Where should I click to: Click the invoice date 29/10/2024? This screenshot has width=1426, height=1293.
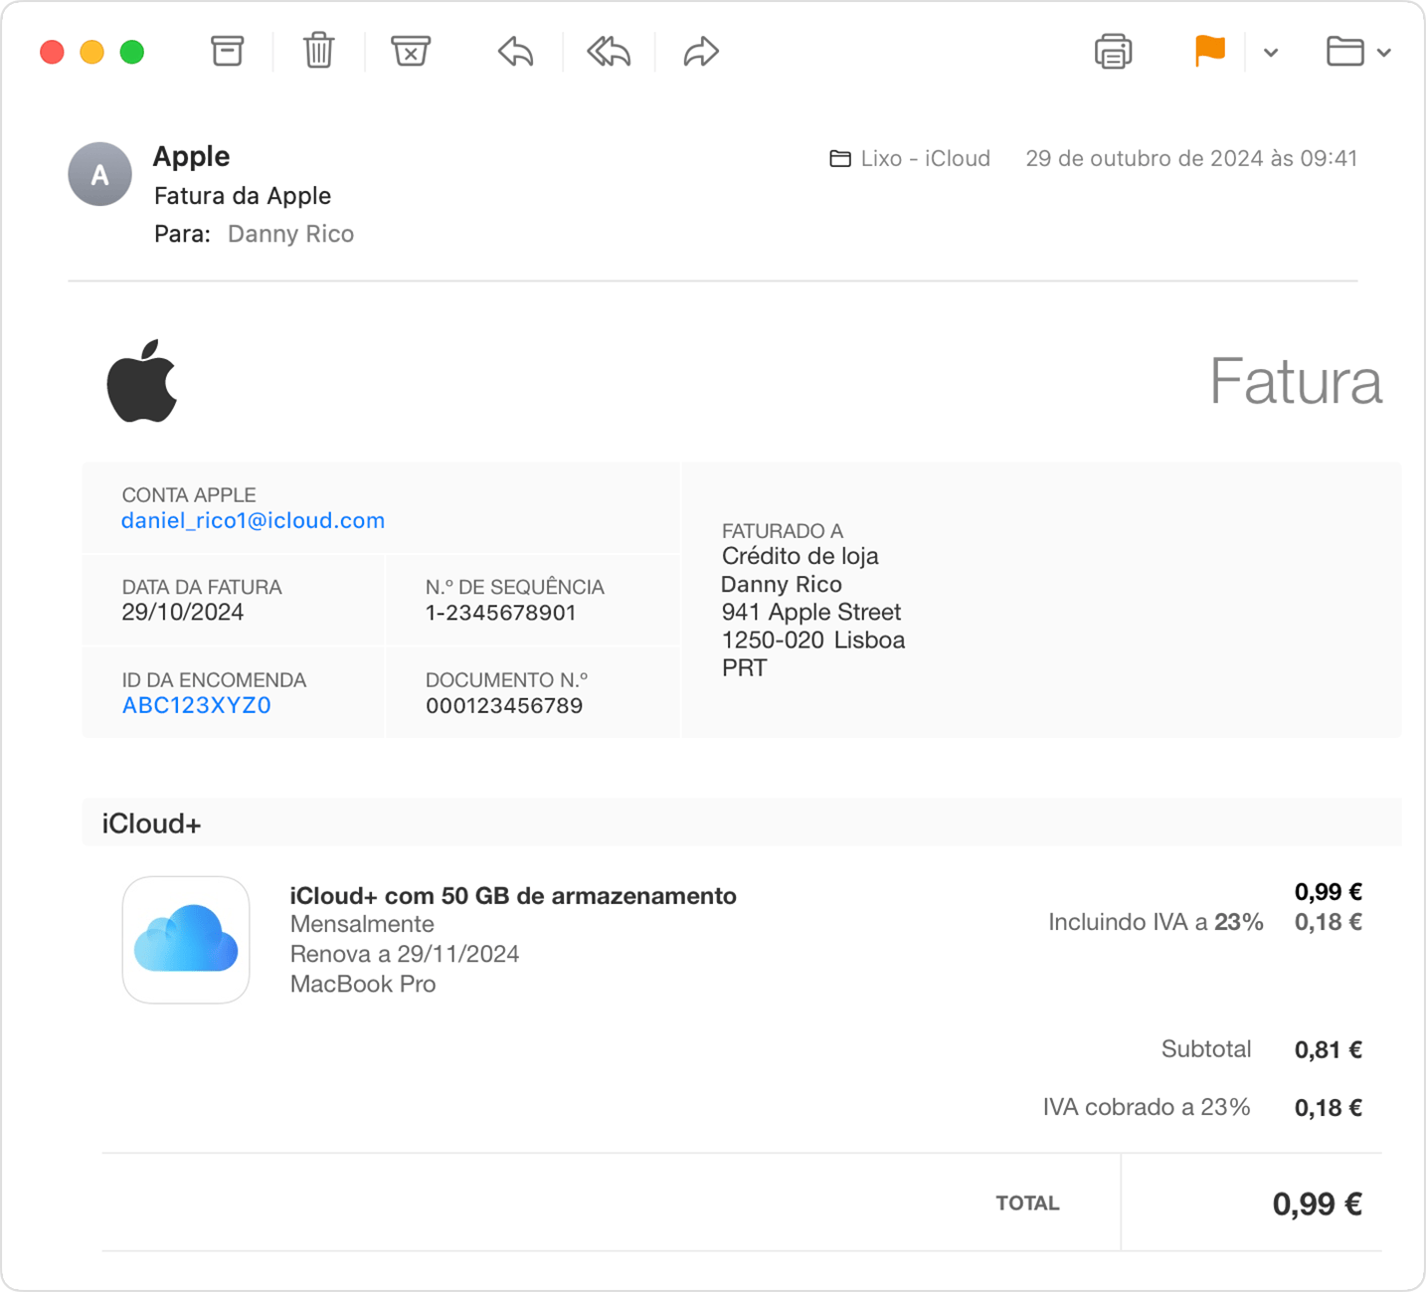tap(183, 612)
